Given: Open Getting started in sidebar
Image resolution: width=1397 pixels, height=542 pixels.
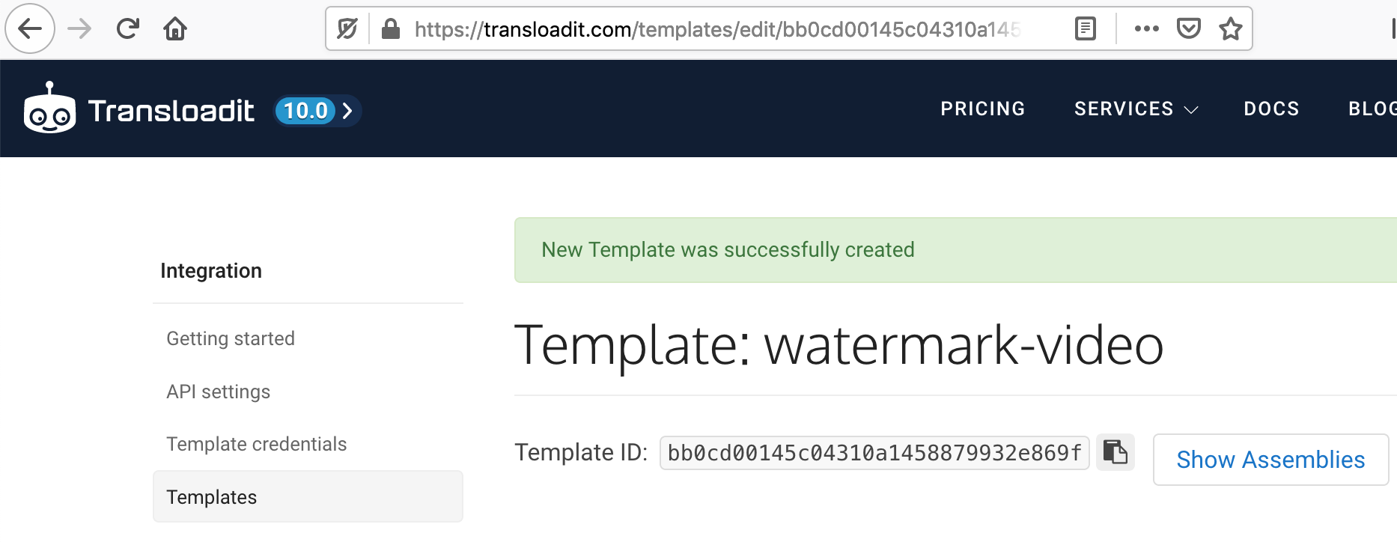Looking at the screenshot, I should point(231,338).
